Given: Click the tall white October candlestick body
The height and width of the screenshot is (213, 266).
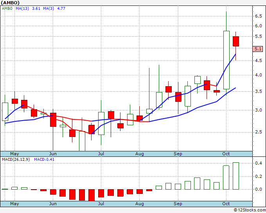Looking at the screenshot, I should click(x=226, y=60).
